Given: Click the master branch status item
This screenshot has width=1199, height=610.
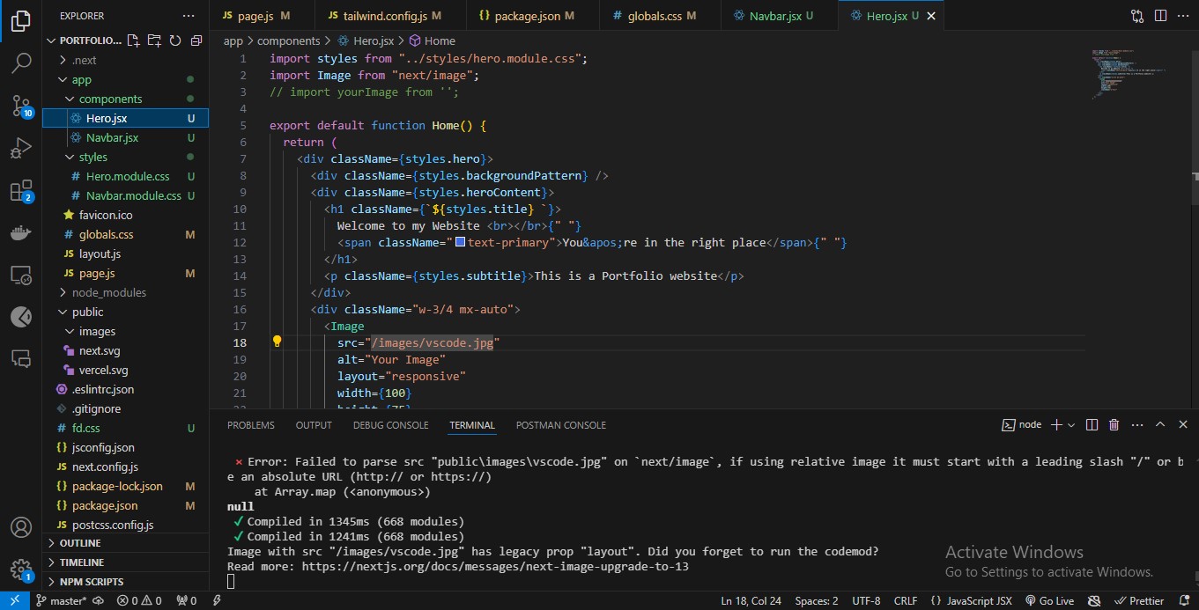Looking at the screenshot, I should coord(62,600).
